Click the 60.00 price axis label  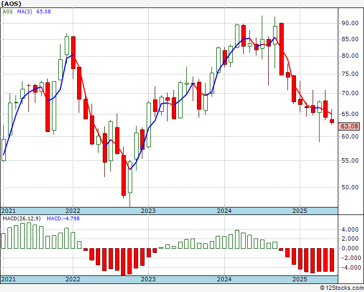point(350,136)
